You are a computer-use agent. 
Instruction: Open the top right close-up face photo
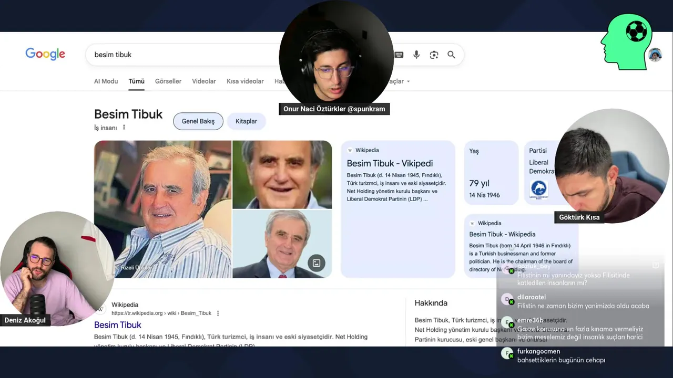(x=282, y=174)
